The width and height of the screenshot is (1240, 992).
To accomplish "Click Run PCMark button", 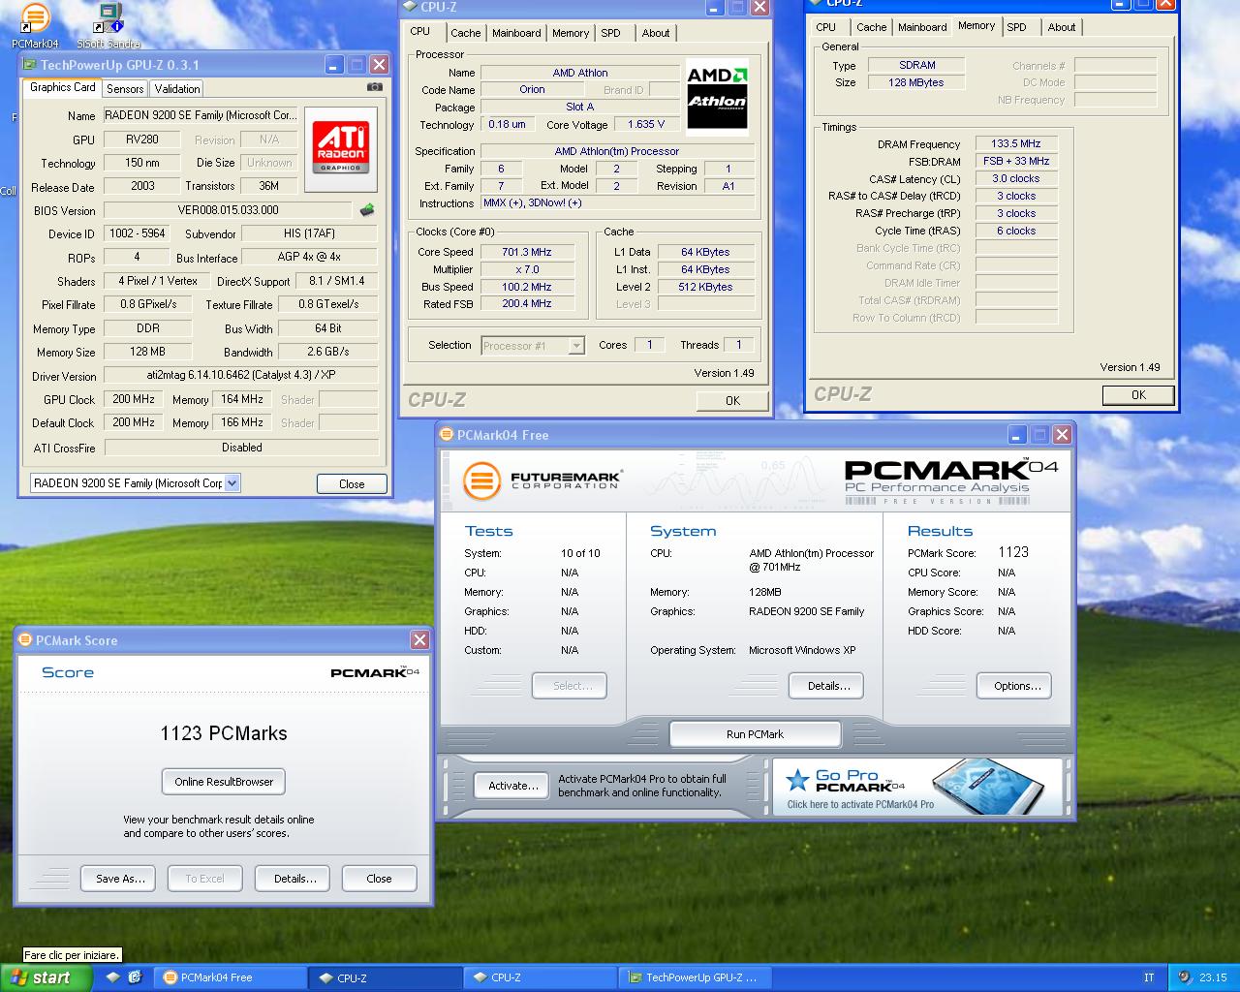I will [755, 734].
